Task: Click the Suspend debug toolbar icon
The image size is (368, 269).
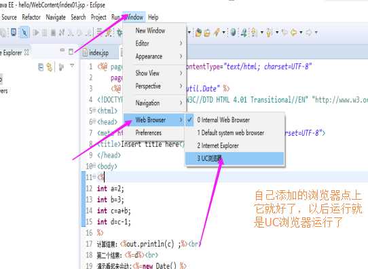Action: 44,33
